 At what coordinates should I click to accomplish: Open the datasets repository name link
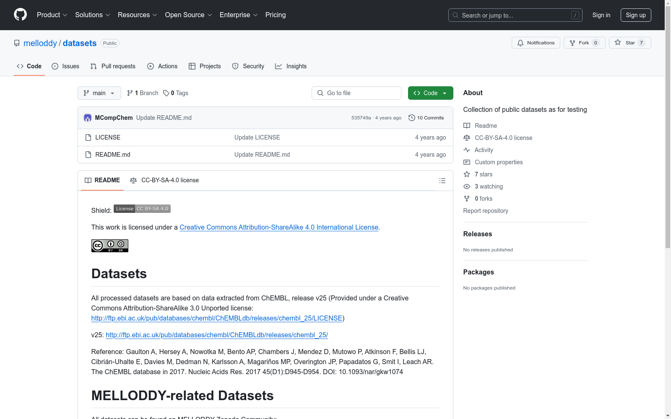80,43
